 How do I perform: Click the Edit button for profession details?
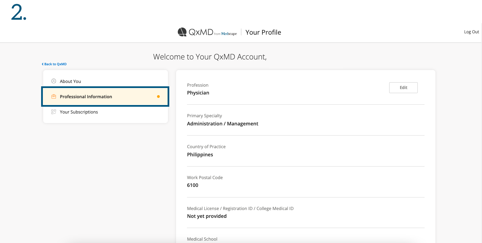point(403,88)
